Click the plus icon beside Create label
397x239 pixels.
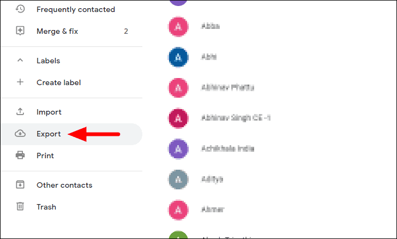click(20, 82)
